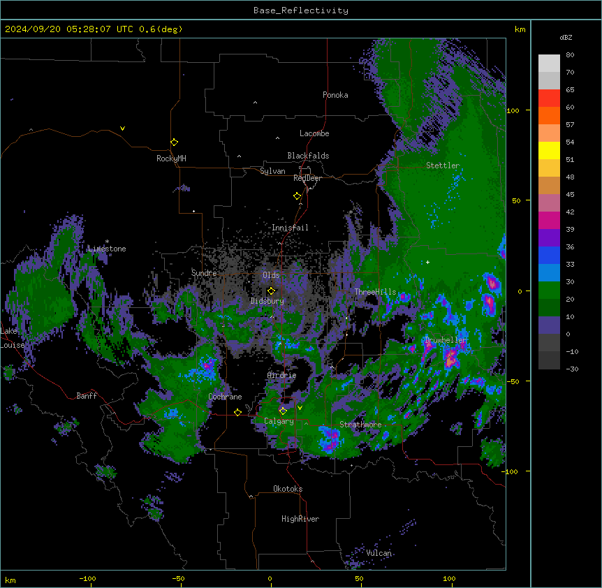Click the Cochrane city label

225,397
